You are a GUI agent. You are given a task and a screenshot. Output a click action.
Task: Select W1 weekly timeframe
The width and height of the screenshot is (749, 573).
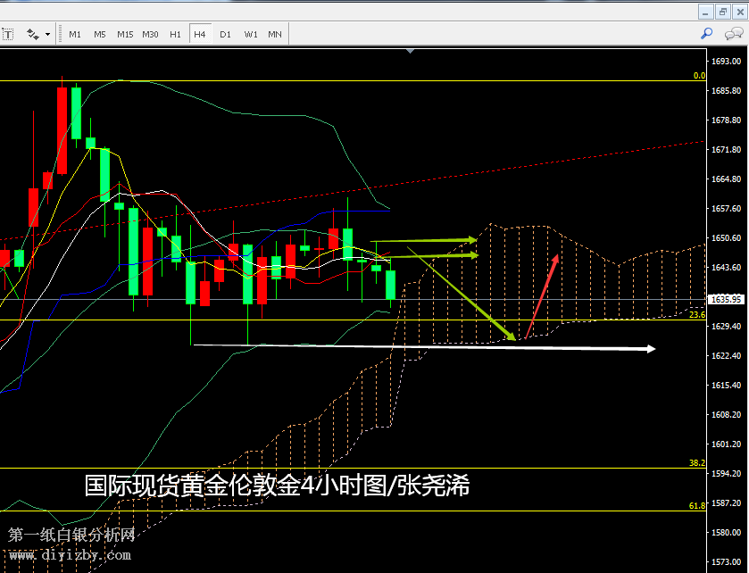point(250,34)
